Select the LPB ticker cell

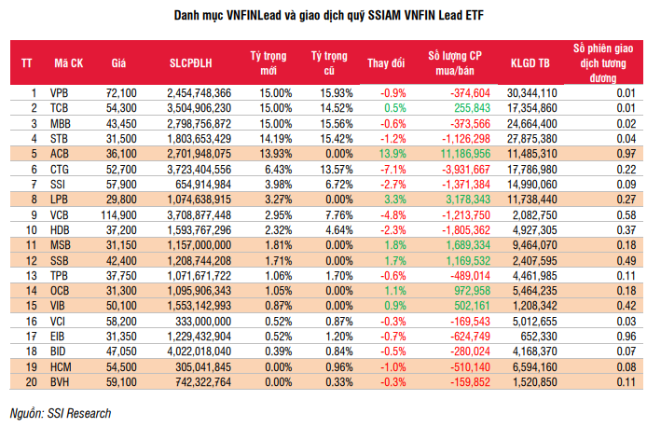59,200
